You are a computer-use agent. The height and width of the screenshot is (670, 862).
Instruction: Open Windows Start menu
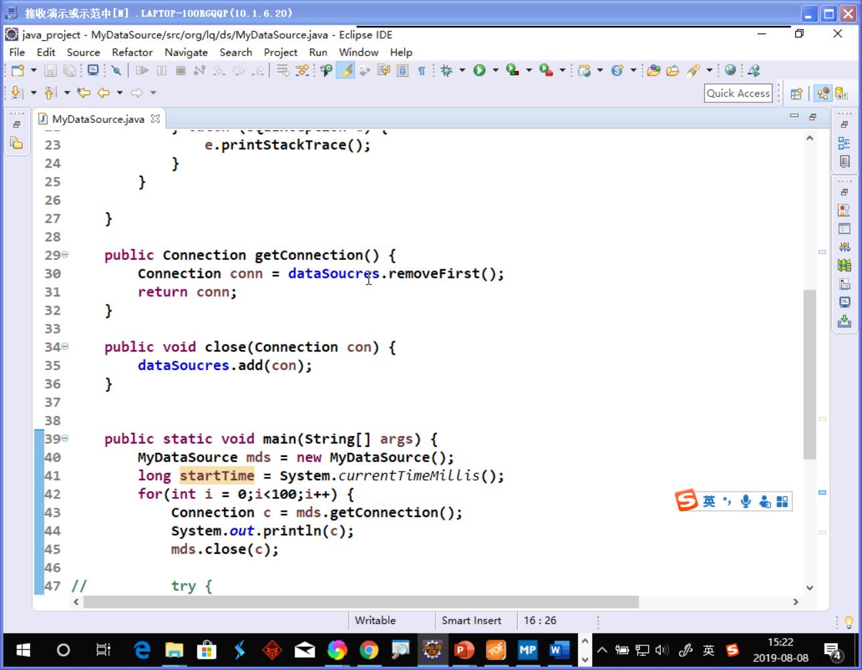pos(23,649)
